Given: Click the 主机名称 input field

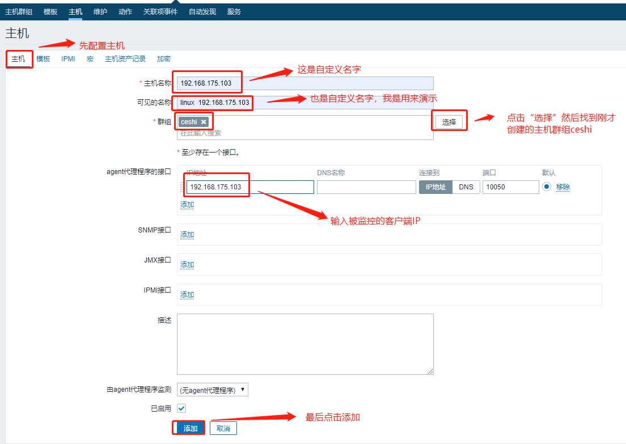Looking at the screenshot, I should click(x=305, y=83).
